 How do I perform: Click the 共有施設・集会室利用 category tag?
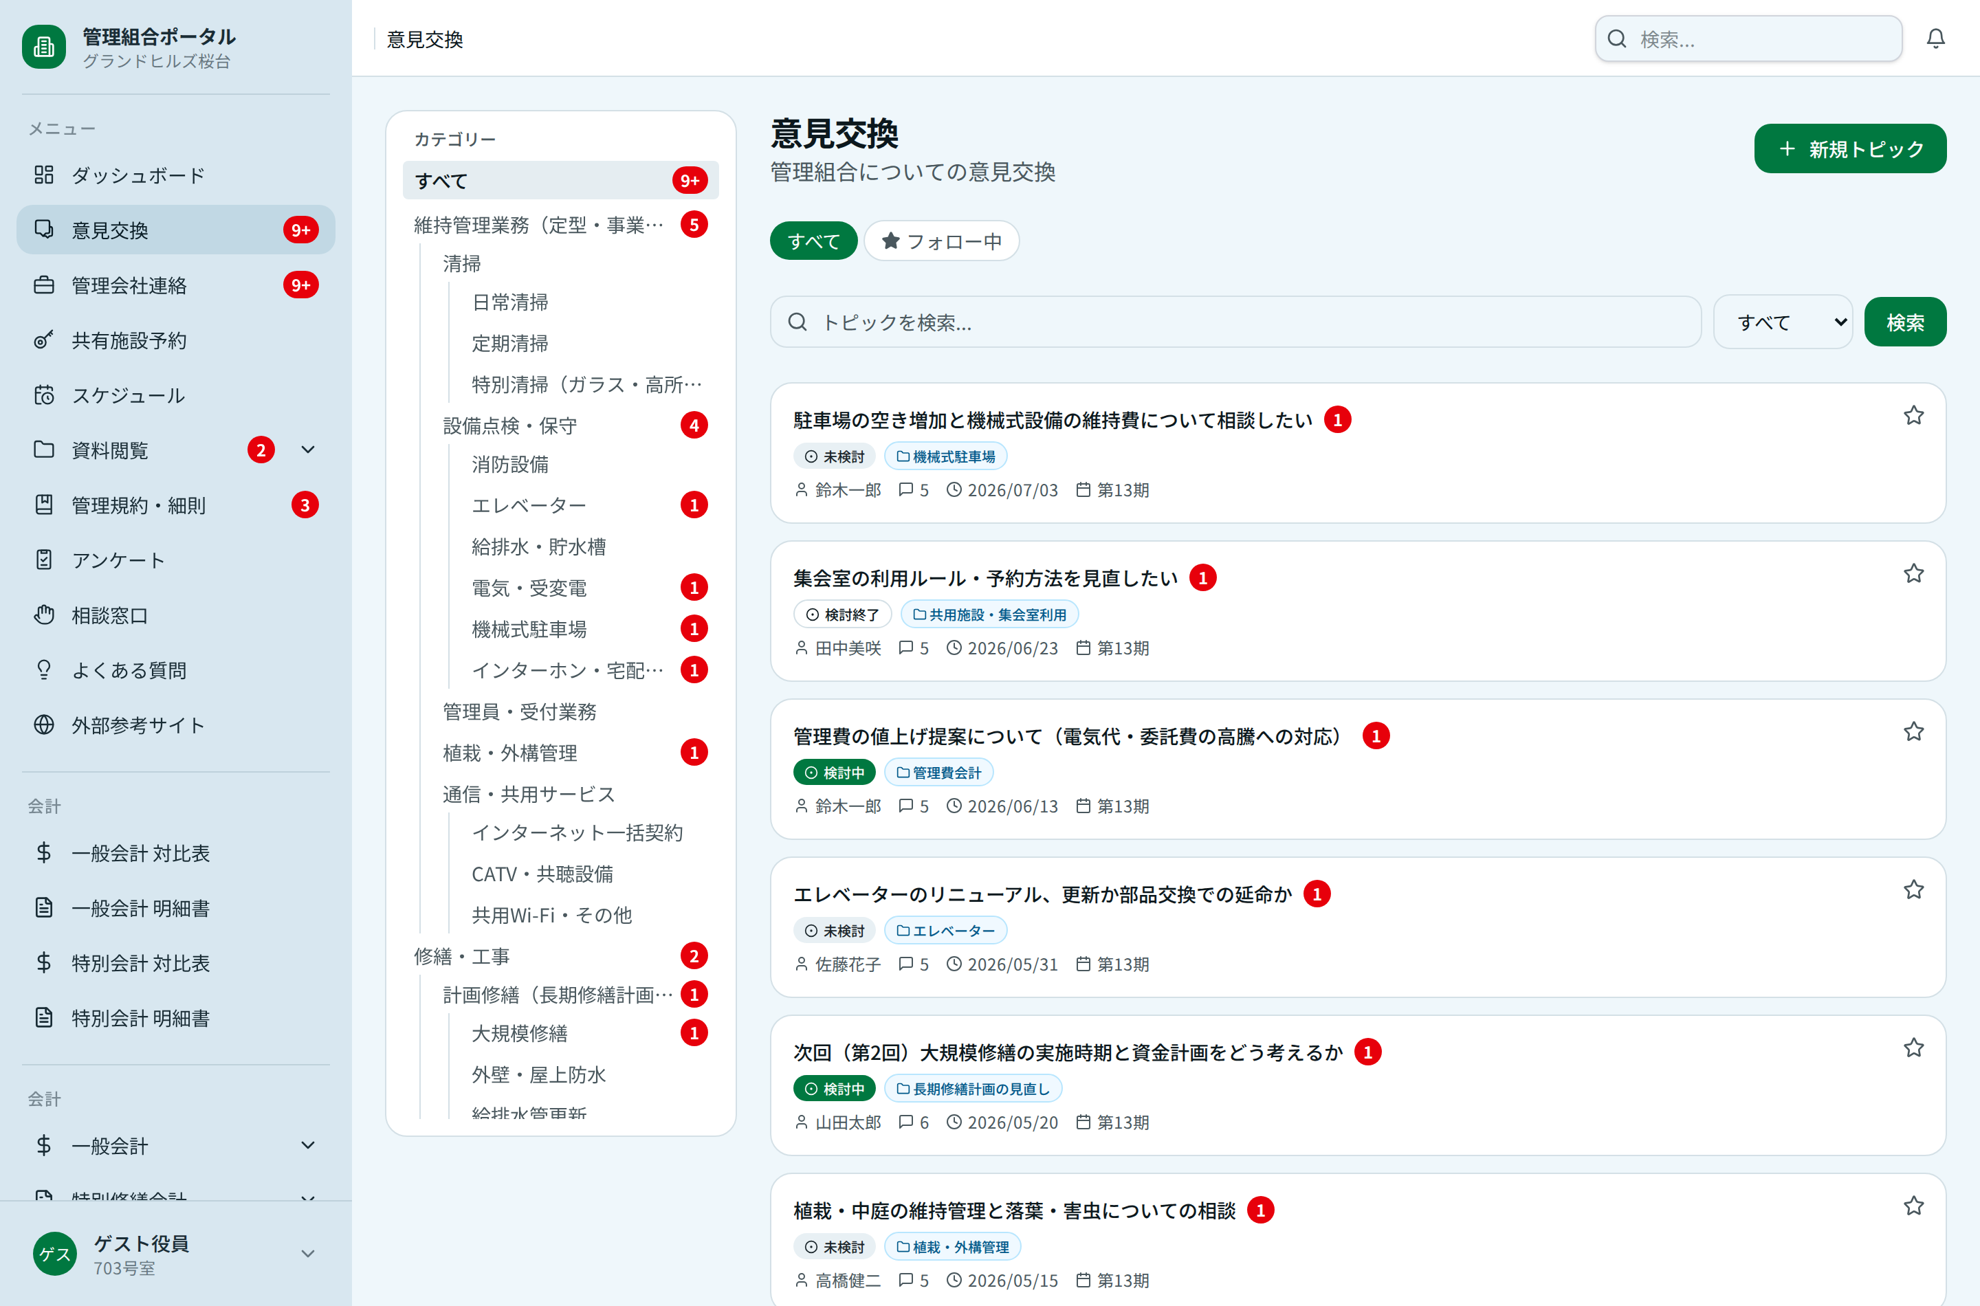pyautogui.click(x=989, y=615)
